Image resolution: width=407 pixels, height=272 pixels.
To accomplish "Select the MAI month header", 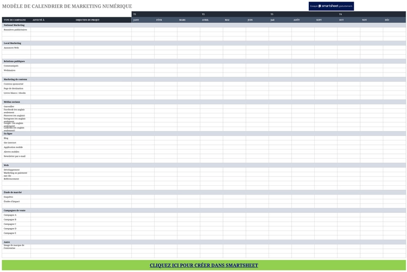I will pyautogui.click(x=234, y=20).
